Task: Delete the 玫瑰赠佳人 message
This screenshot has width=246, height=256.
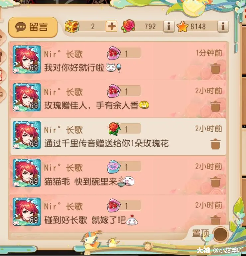Action: tap(215, 106)
